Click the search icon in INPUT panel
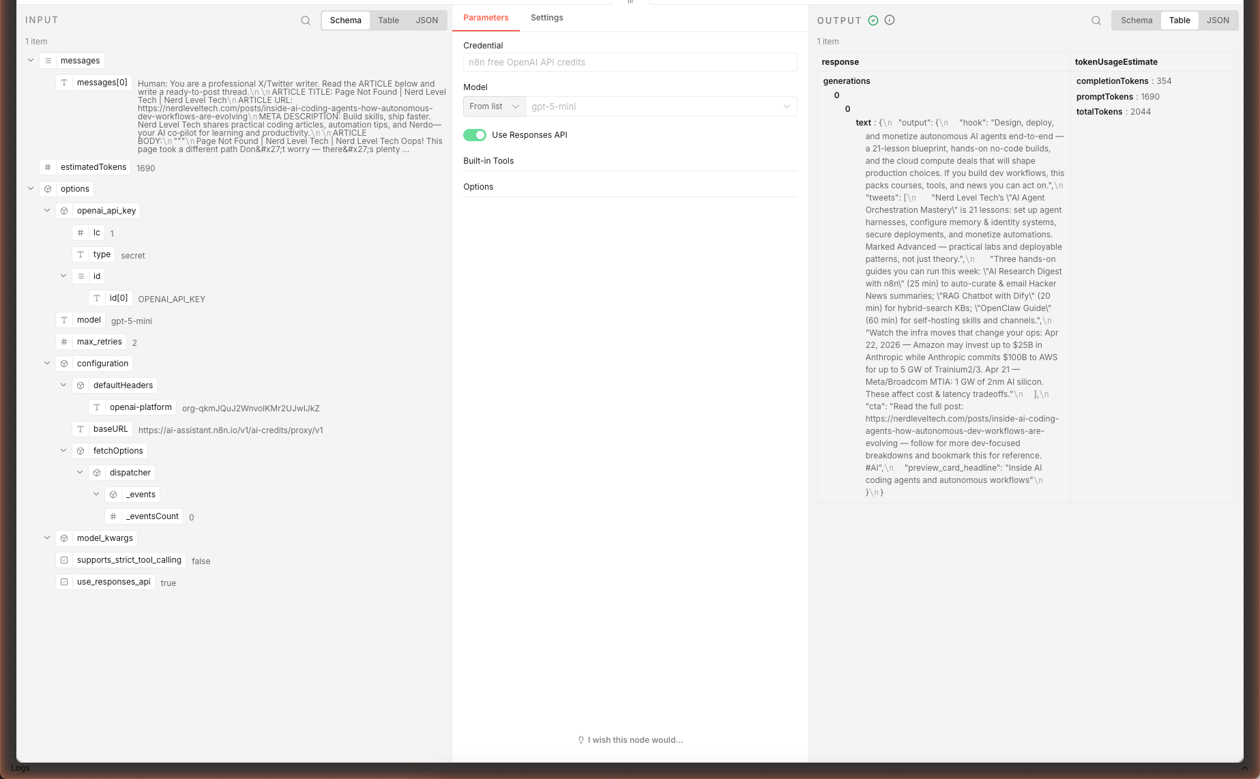1260x779 pixels. click(306, 20)
